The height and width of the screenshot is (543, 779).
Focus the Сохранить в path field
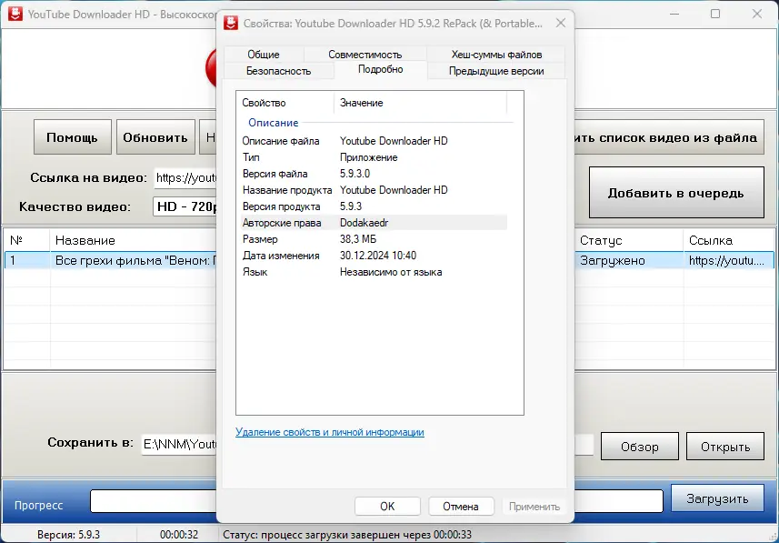tap(179, 444)
